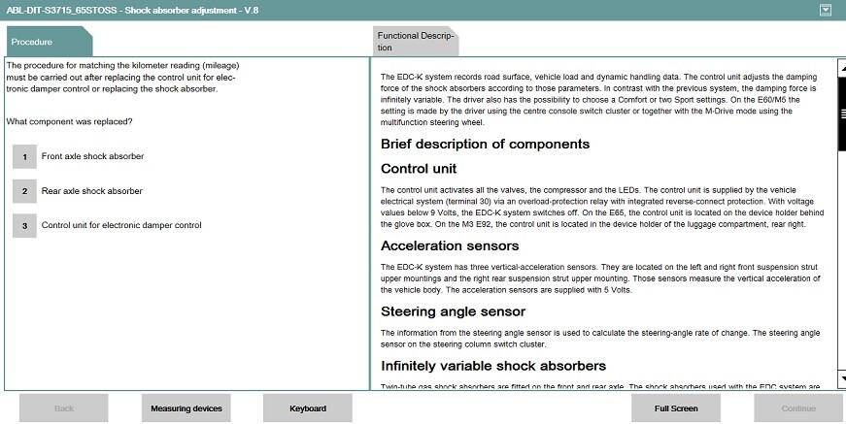Click 'Brief description of components' heading
The image size is (846, 424).
point(485,144)
